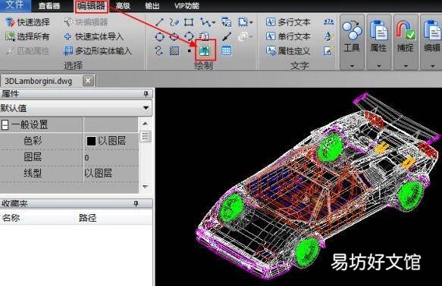The width and height of the screenshot is (442, 286).
Task: Select the freehand sketch pencil tool
Action: click(x=174, y=22)
